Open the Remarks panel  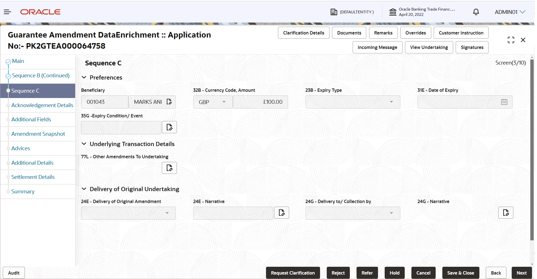[x=383, y=33]
